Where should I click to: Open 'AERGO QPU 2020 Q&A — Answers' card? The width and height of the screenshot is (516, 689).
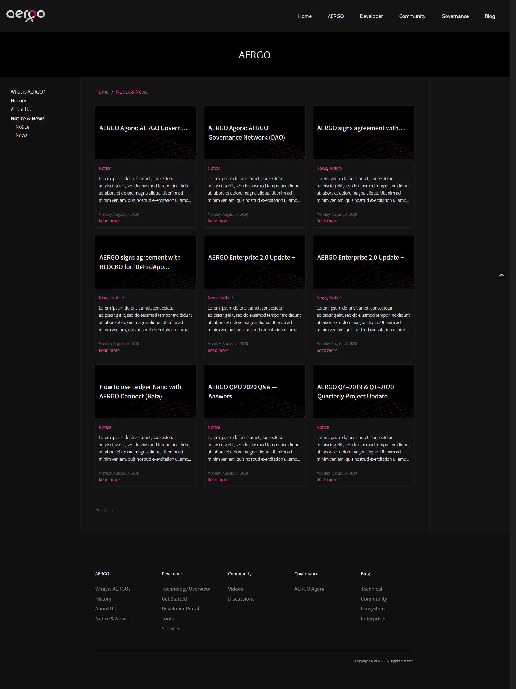(255, 425)
